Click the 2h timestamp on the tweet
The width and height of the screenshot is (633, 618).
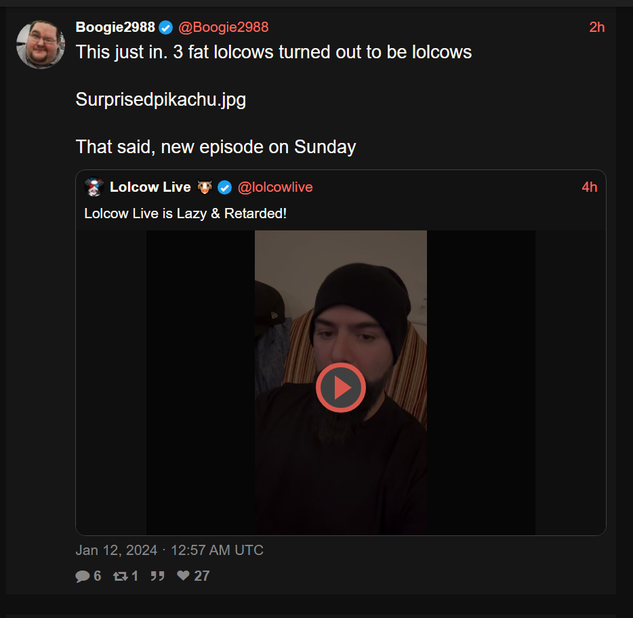(596, 27)
